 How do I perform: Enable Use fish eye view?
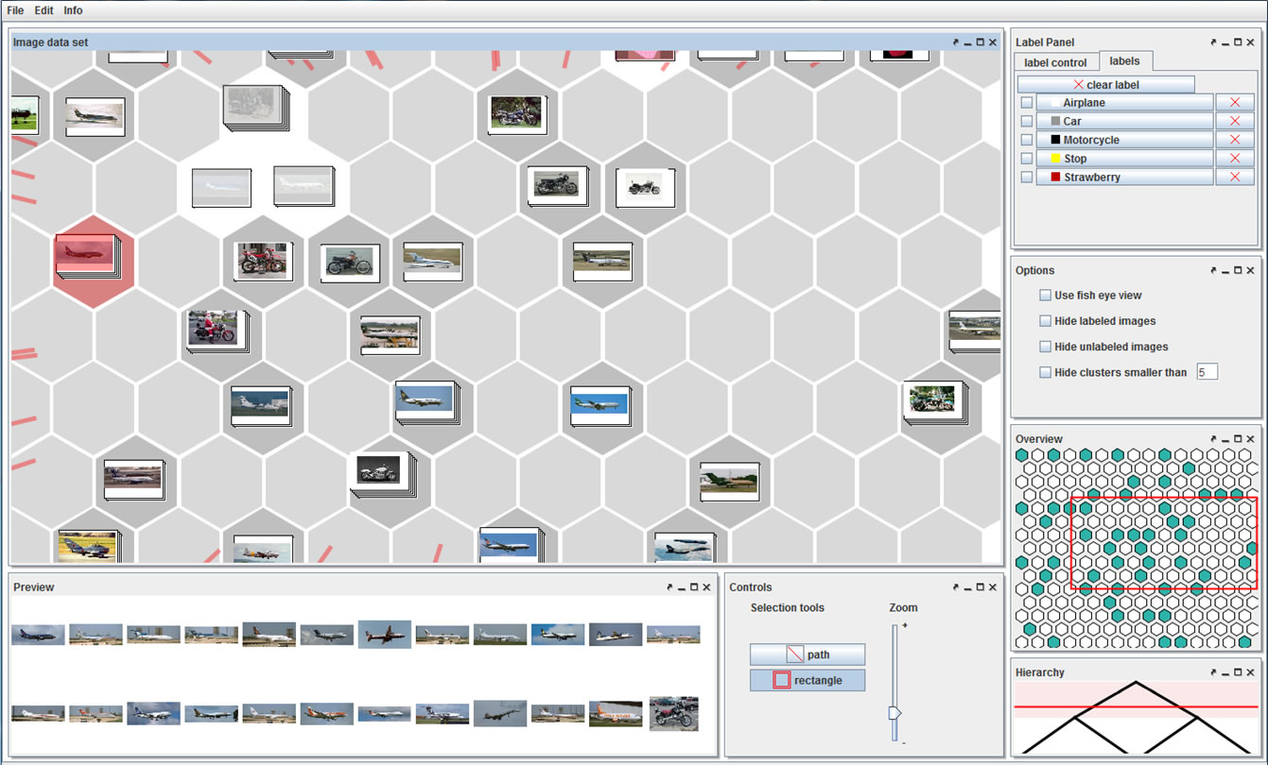[x=1045, y=295]
